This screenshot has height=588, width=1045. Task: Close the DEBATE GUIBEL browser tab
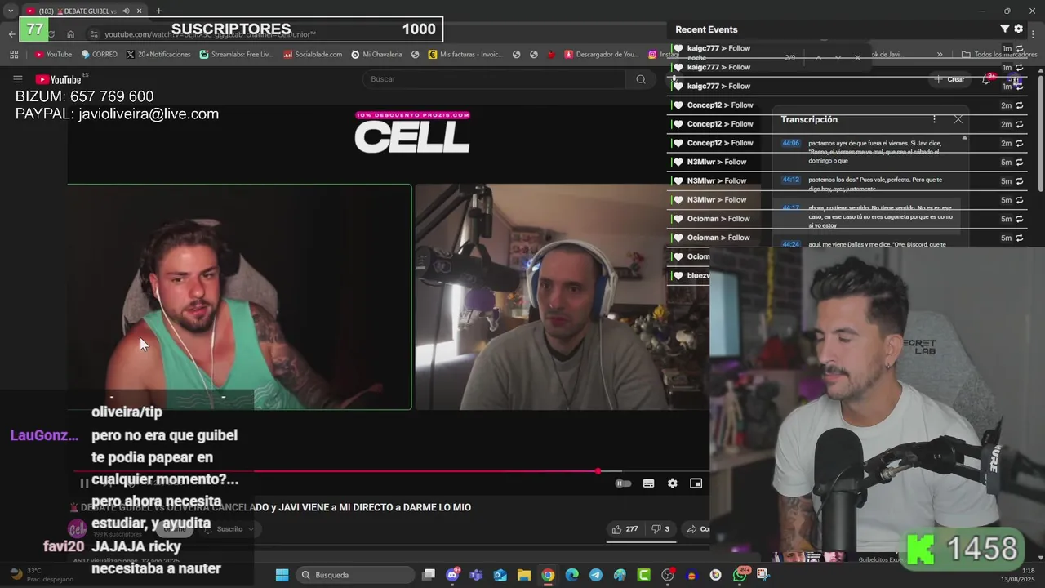click(140, 11)
